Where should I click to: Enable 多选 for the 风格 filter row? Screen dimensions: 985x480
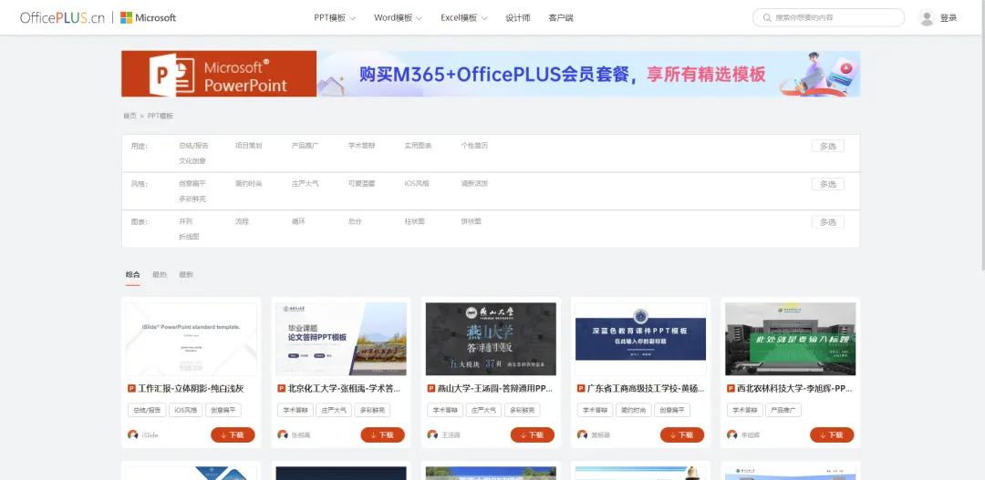point(828,184)
